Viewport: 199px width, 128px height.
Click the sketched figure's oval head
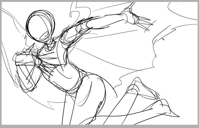click(40, 26)
